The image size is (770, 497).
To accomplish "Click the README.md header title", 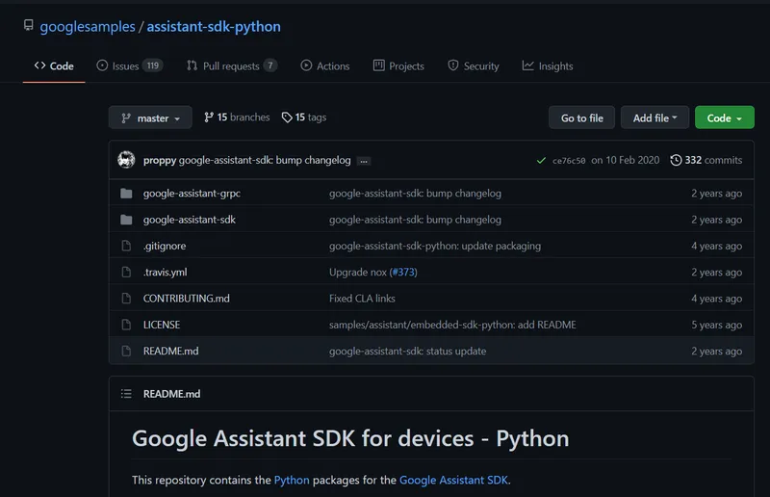I will (172, 394).
